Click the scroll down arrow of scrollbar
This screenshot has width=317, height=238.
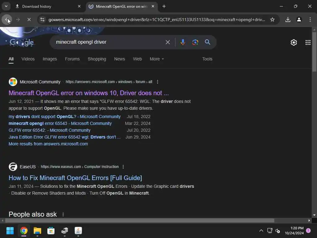pyautogui.click(x=314, y=215)
